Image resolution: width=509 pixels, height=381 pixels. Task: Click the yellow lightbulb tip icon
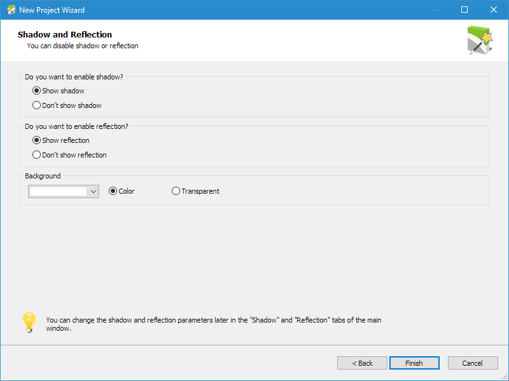click(29, 323)
